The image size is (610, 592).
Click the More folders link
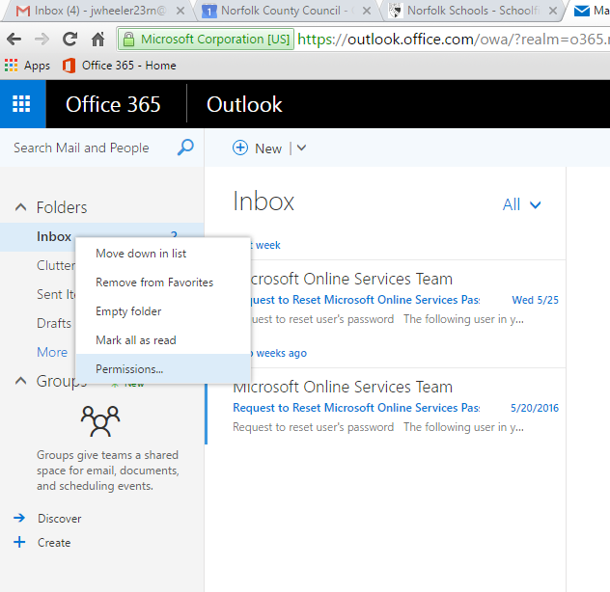tap(52, 352)
